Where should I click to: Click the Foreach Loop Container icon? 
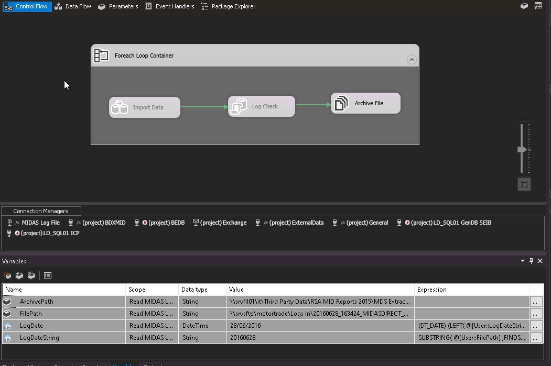click(x=101, y=56)
